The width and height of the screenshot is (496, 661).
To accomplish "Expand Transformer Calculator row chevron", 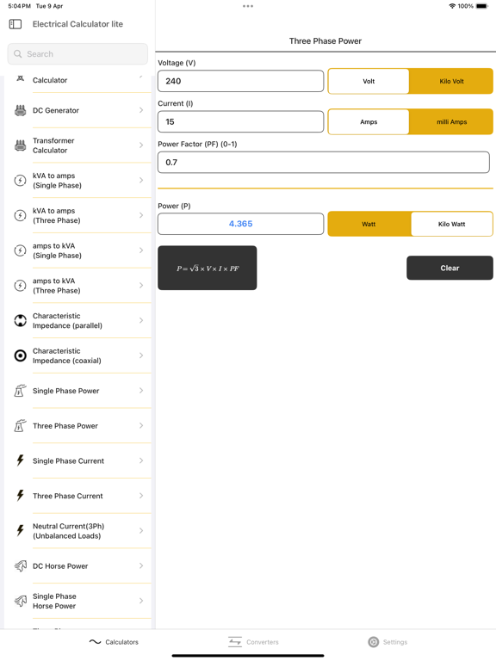I will coord(141,145).
